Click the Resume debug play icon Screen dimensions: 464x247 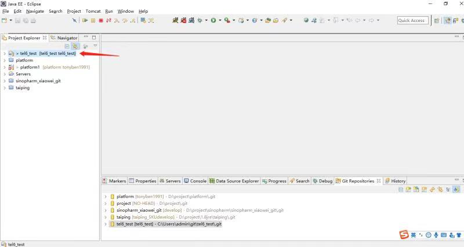coord(85,20)
